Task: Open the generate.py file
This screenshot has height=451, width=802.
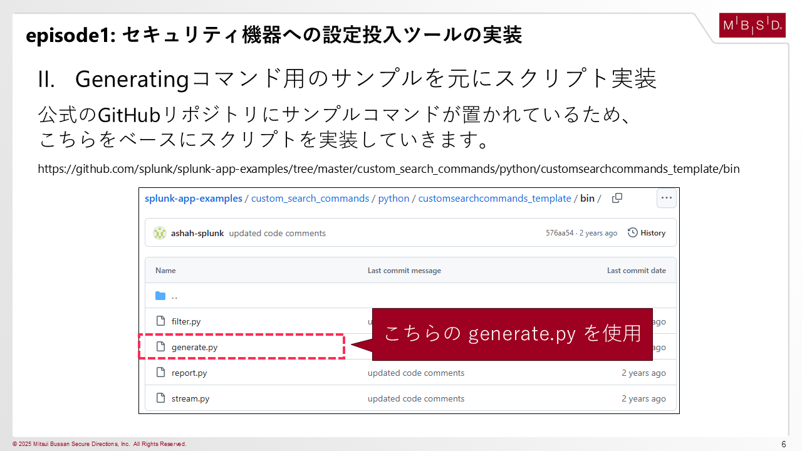Action: [194, 347]
